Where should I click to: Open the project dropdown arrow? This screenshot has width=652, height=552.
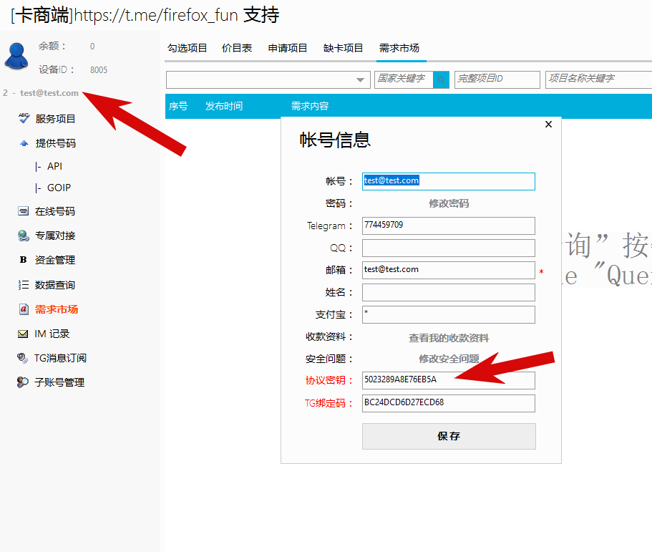coord(360,80)
